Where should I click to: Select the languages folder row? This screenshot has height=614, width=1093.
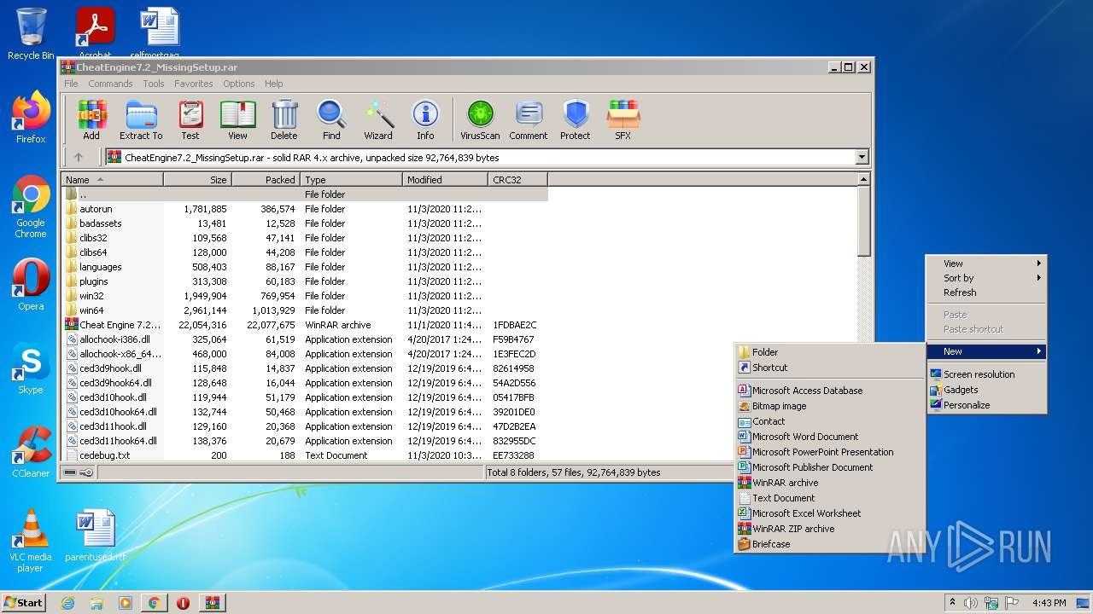pos(305,267)
